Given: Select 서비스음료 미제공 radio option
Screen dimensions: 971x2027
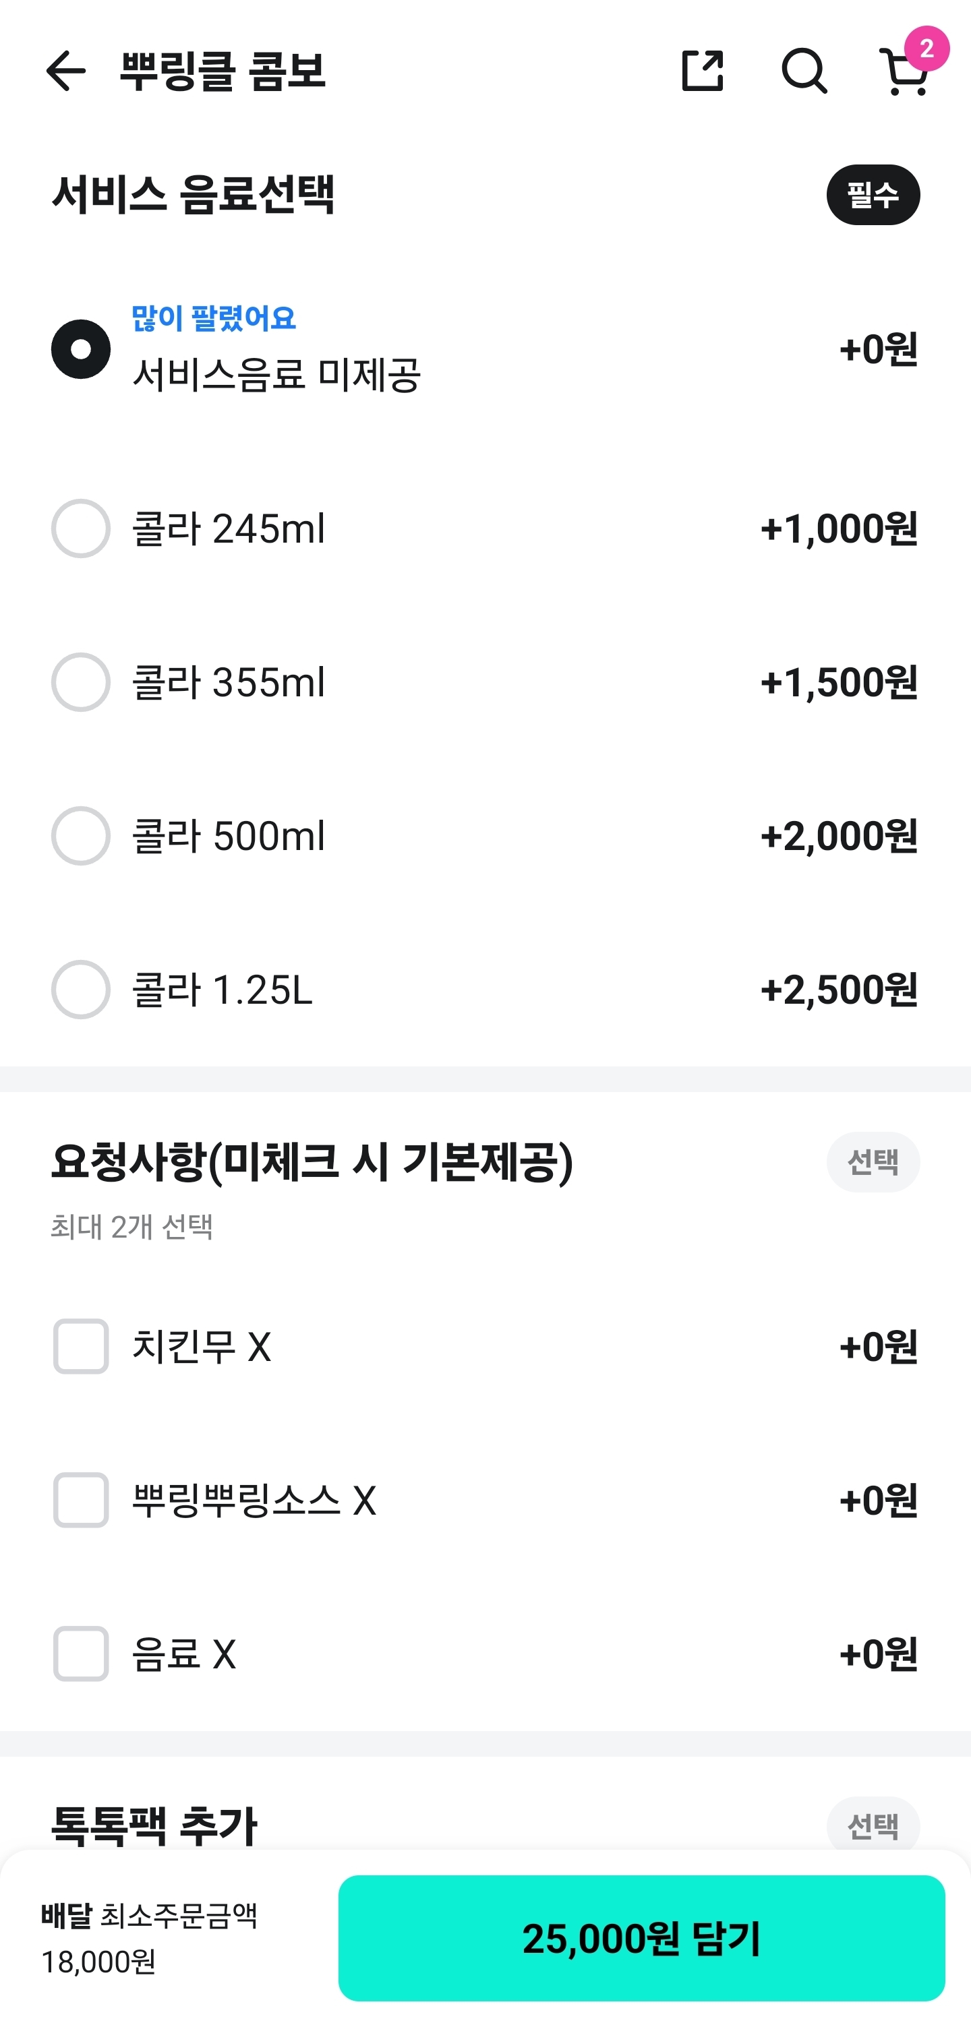Looking at the screenshot, I should tap(81, 349).
